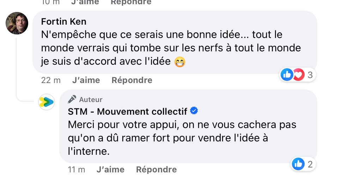The image size is (342, 178).
Task: Click the red heart reaction icon
Action: pos(298,75)
